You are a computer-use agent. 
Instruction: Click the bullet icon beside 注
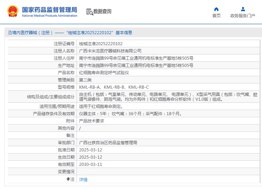pyautogui.click(x=68, y=179)
